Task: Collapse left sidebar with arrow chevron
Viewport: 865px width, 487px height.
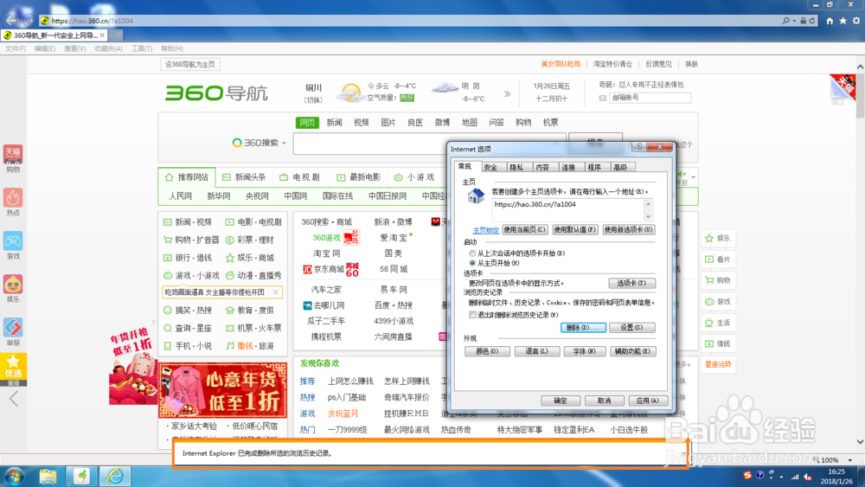Action: [14, 398]
